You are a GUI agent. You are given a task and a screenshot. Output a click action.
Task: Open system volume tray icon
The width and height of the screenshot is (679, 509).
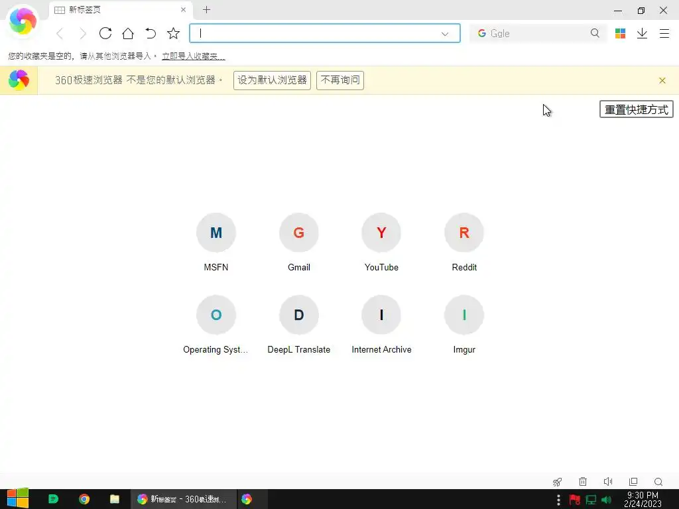coord(607,500)
